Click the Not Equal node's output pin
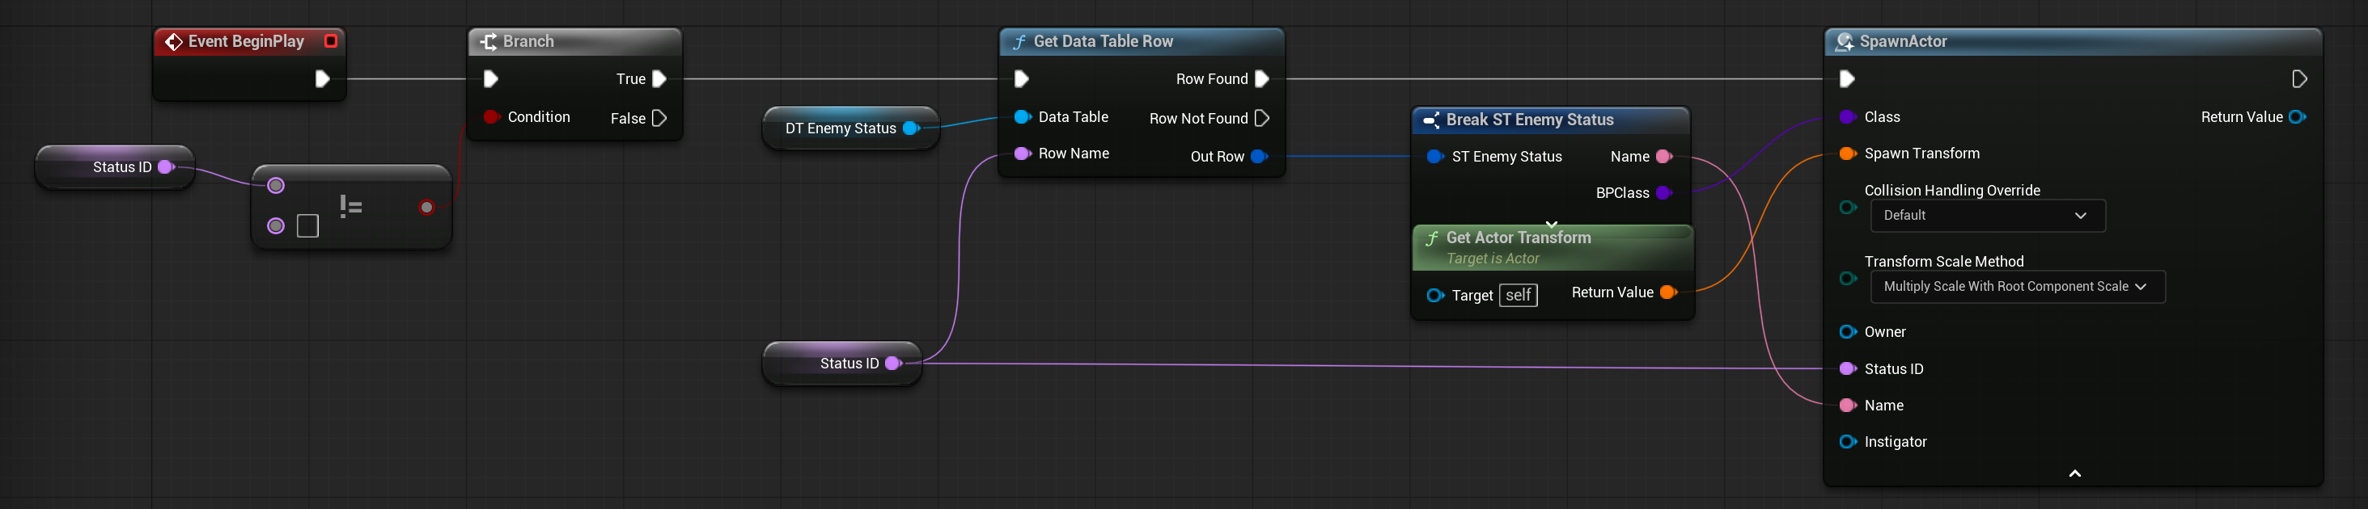The width and height of the screenshot is (2368, 509). (x=426, y=208)
